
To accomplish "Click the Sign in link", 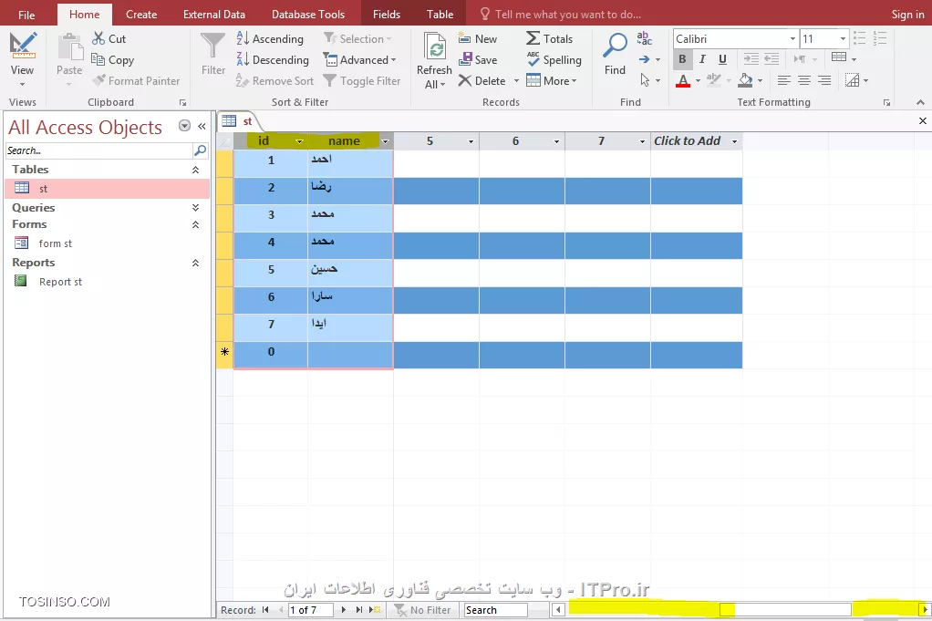I will tap(907, 14).
